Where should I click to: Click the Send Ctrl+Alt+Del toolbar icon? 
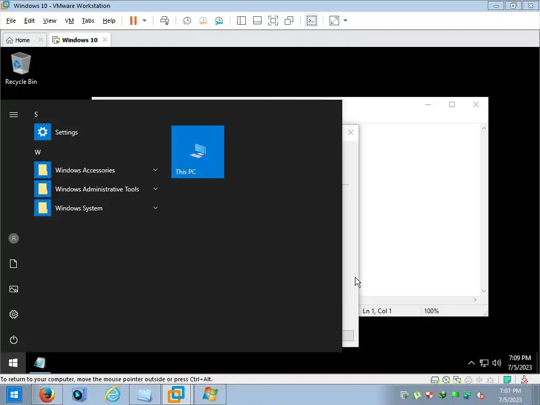pyautogui.click(x=165, y=21)
